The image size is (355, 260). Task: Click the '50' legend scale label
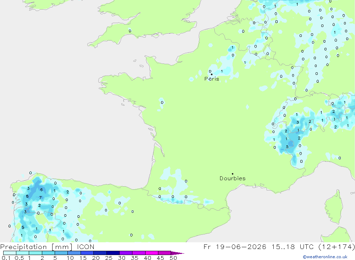(173, 258)
